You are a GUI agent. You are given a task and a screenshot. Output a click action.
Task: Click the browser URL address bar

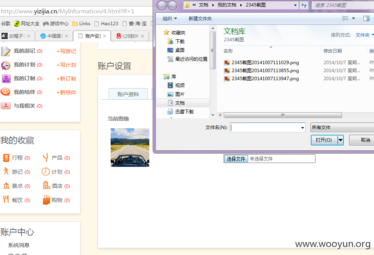click(76, 11)
